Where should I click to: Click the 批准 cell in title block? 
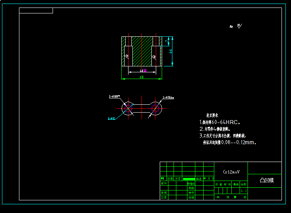pyautogui.click(x=191, y=198)
